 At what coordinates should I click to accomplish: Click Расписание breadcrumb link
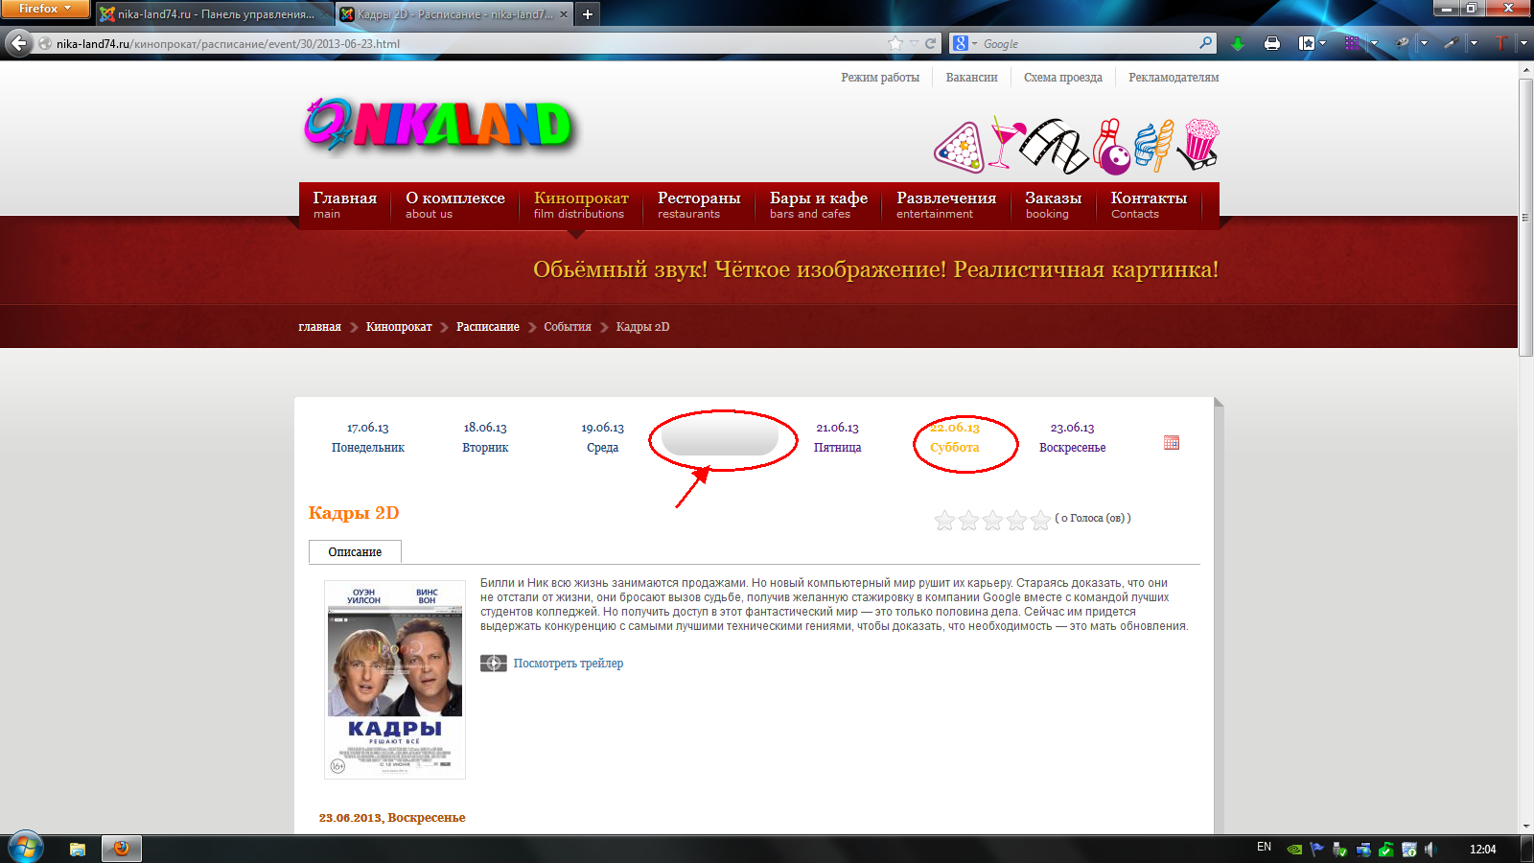click(487, 327)
